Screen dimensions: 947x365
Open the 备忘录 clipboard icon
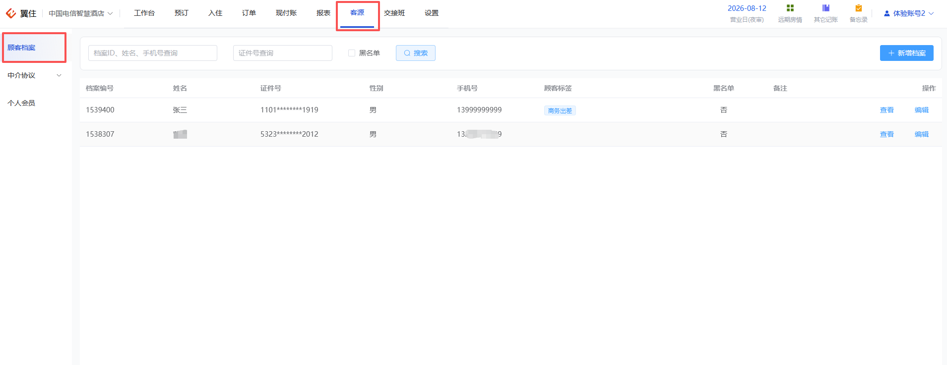859,8
